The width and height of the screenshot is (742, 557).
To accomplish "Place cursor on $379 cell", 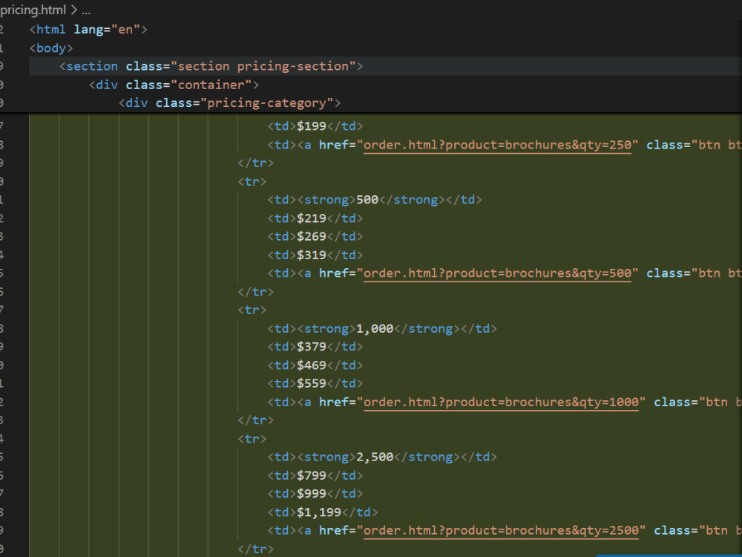I will tap(315, 347).
